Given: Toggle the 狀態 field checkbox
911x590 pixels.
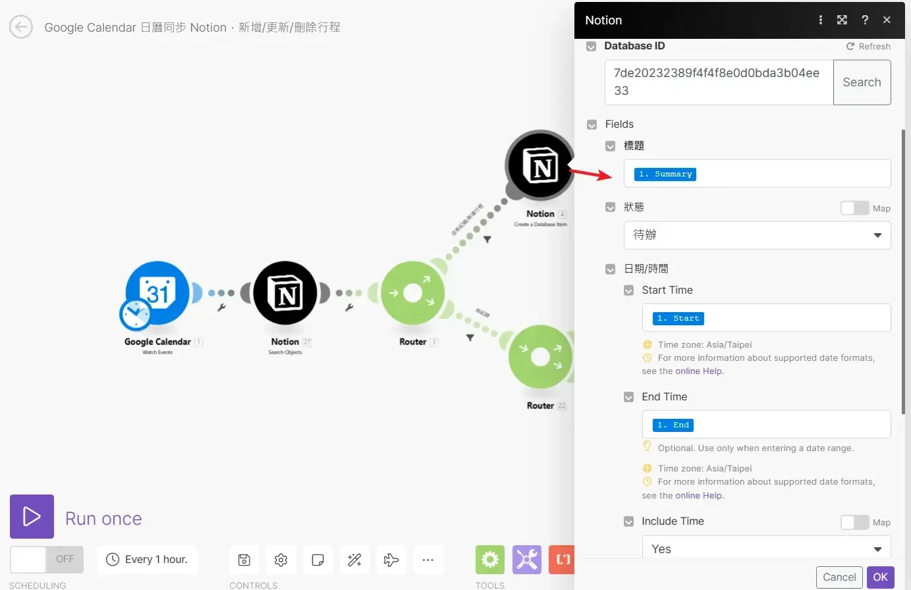Looking at the screenshot, I should 610,207.
